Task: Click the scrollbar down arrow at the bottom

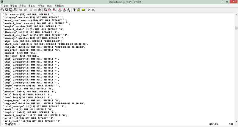Action: tap(236, 120)
